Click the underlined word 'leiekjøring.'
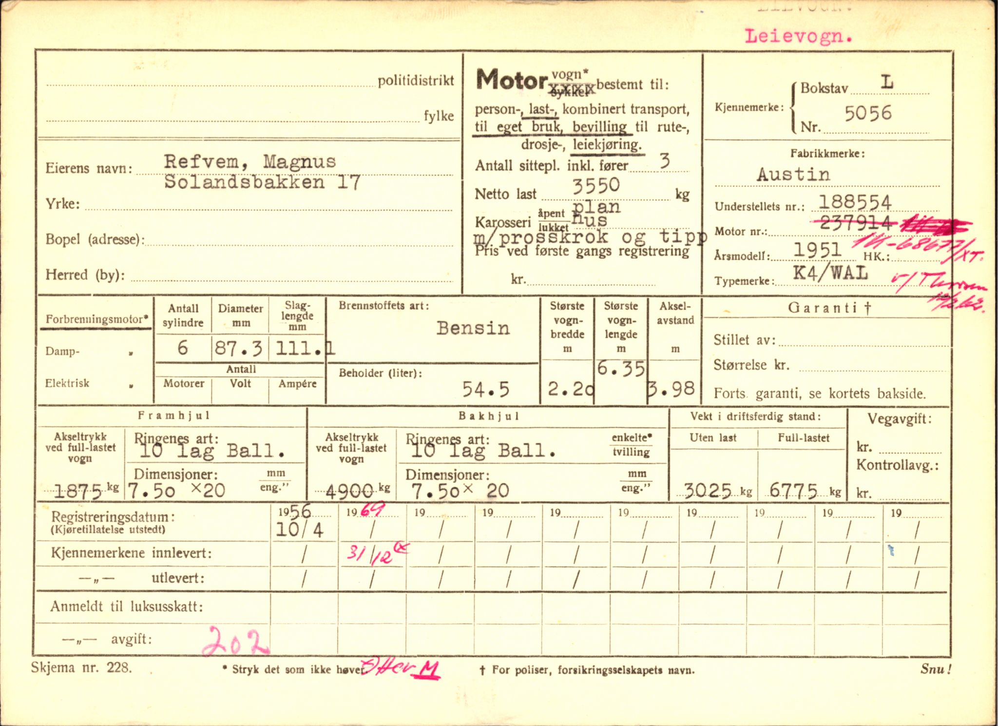The height and width of the screenshot is (726, 998). pos(607,145)
